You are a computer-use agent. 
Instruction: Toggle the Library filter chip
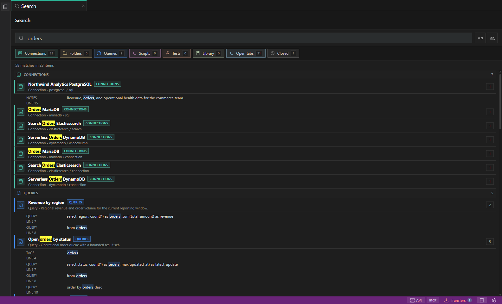click(x=209, y=53)
